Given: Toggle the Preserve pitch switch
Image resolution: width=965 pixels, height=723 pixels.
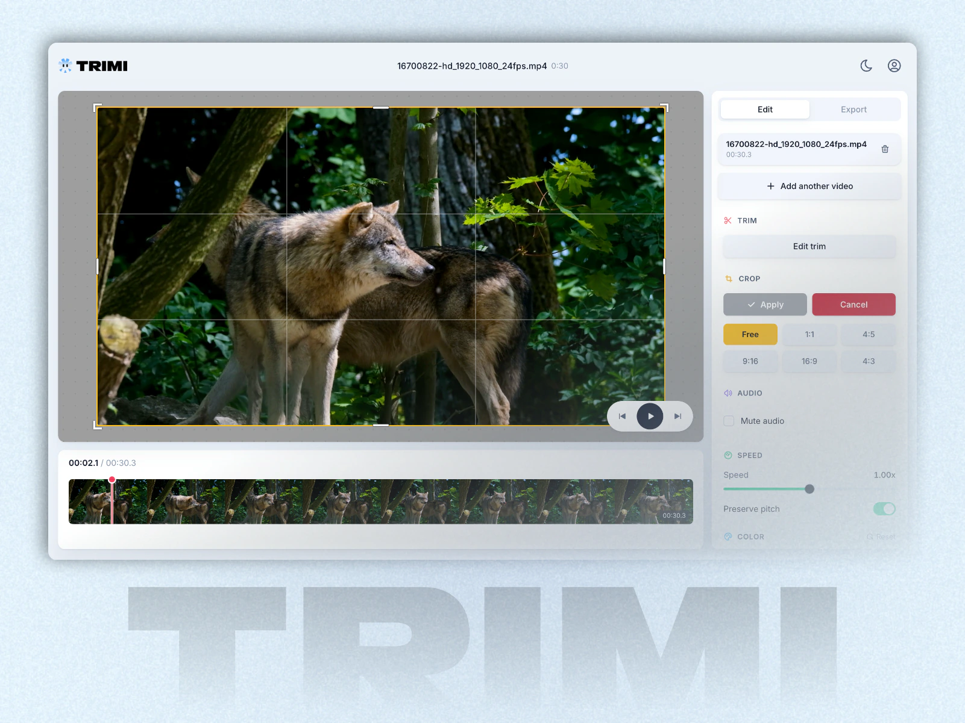Looking at the screenshot, I should (884, 509).
